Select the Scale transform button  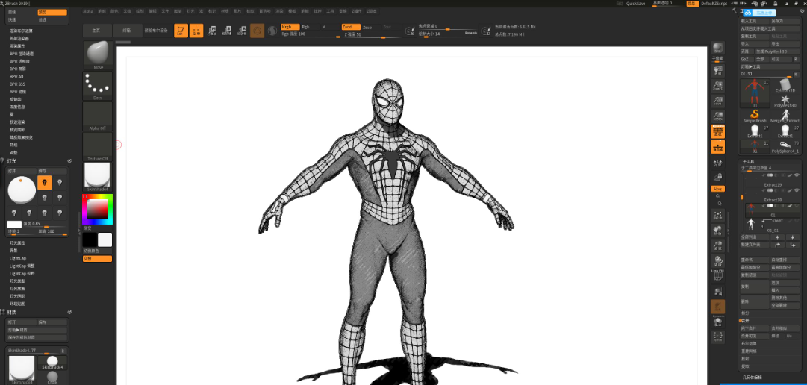[x=226, y=31]
